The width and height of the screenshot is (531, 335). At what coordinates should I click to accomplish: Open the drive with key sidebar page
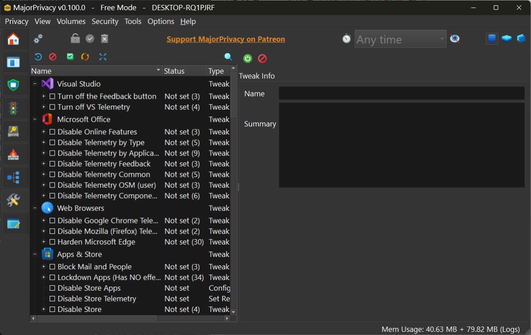click(13, 131)
